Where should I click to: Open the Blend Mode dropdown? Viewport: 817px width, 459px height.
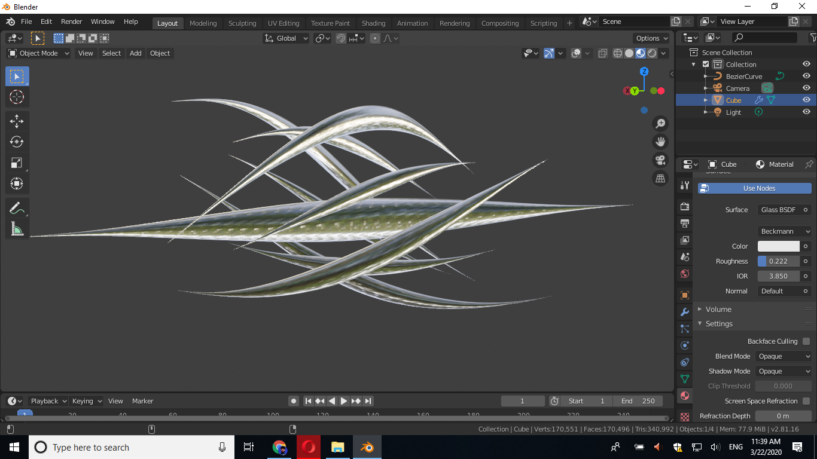click(784, 356)
